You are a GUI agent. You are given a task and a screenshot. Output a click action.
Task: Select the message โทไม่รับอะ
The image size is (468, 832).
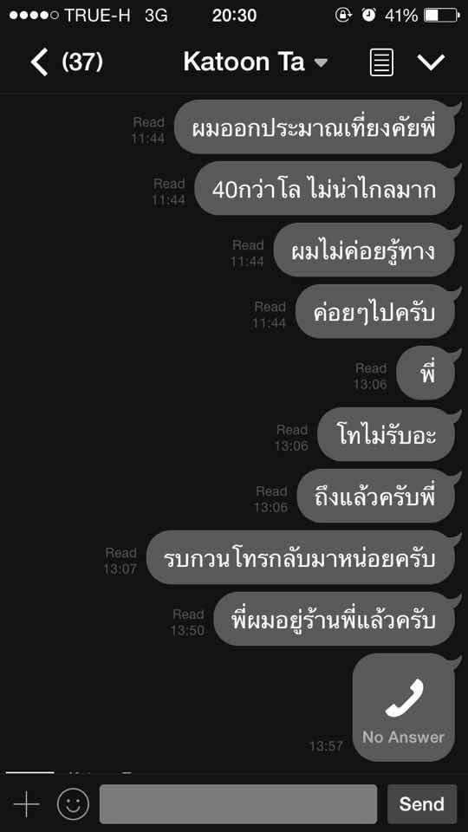387,434
